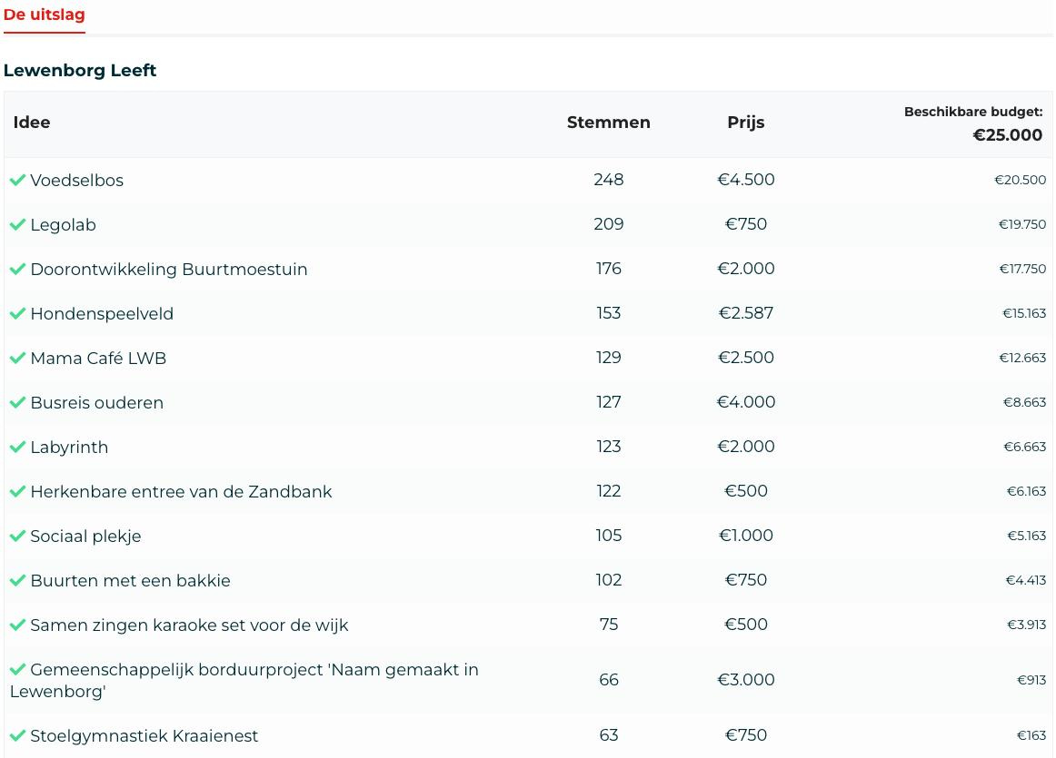Open the Herkenbare entree van de Zandbank idea
Screen dimensions: 1056x758
click(181, 492)
